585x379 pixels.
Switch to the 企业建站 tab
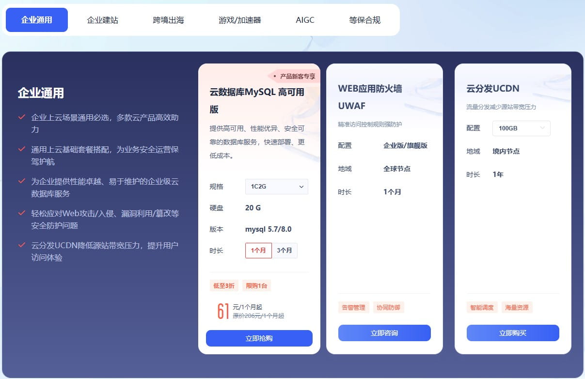point(102,19)
